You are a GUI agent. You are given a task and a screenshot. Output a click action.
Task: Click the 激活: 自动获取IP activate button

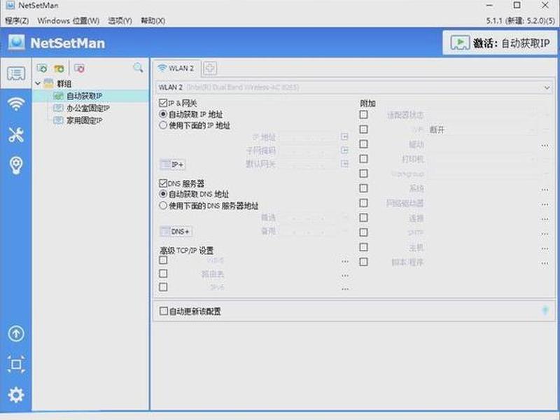pos(499,43)
